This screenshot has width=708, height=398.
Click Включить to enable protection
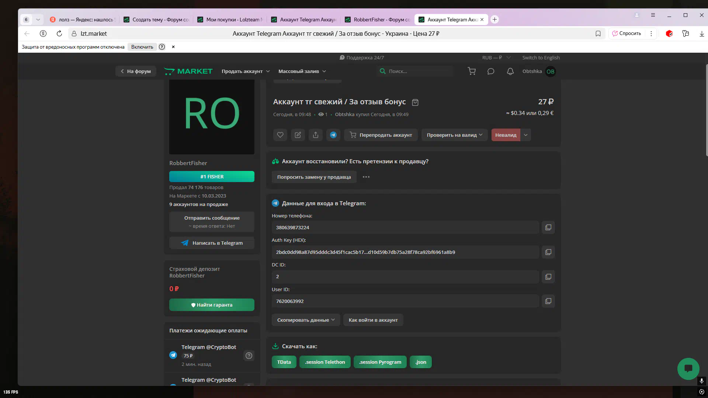[142, 47]
